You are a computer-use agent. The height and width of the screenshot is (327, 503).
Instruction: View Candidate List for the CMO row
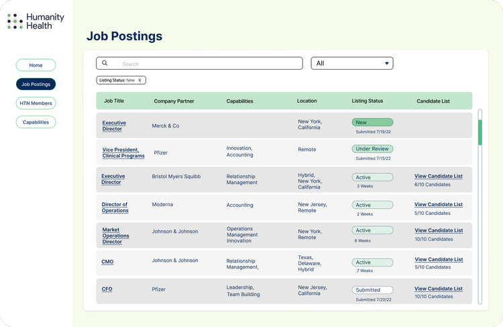(x=439, y=259)
